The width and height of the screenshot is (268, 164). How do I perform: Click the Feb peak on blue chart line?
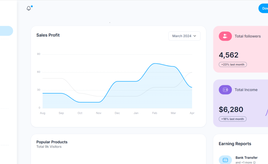[154, 63]
